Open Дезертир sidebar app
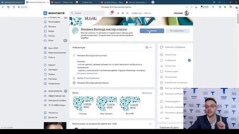This screenshot has height=134, width=239. pyautogui.click(x=53, y=118)
